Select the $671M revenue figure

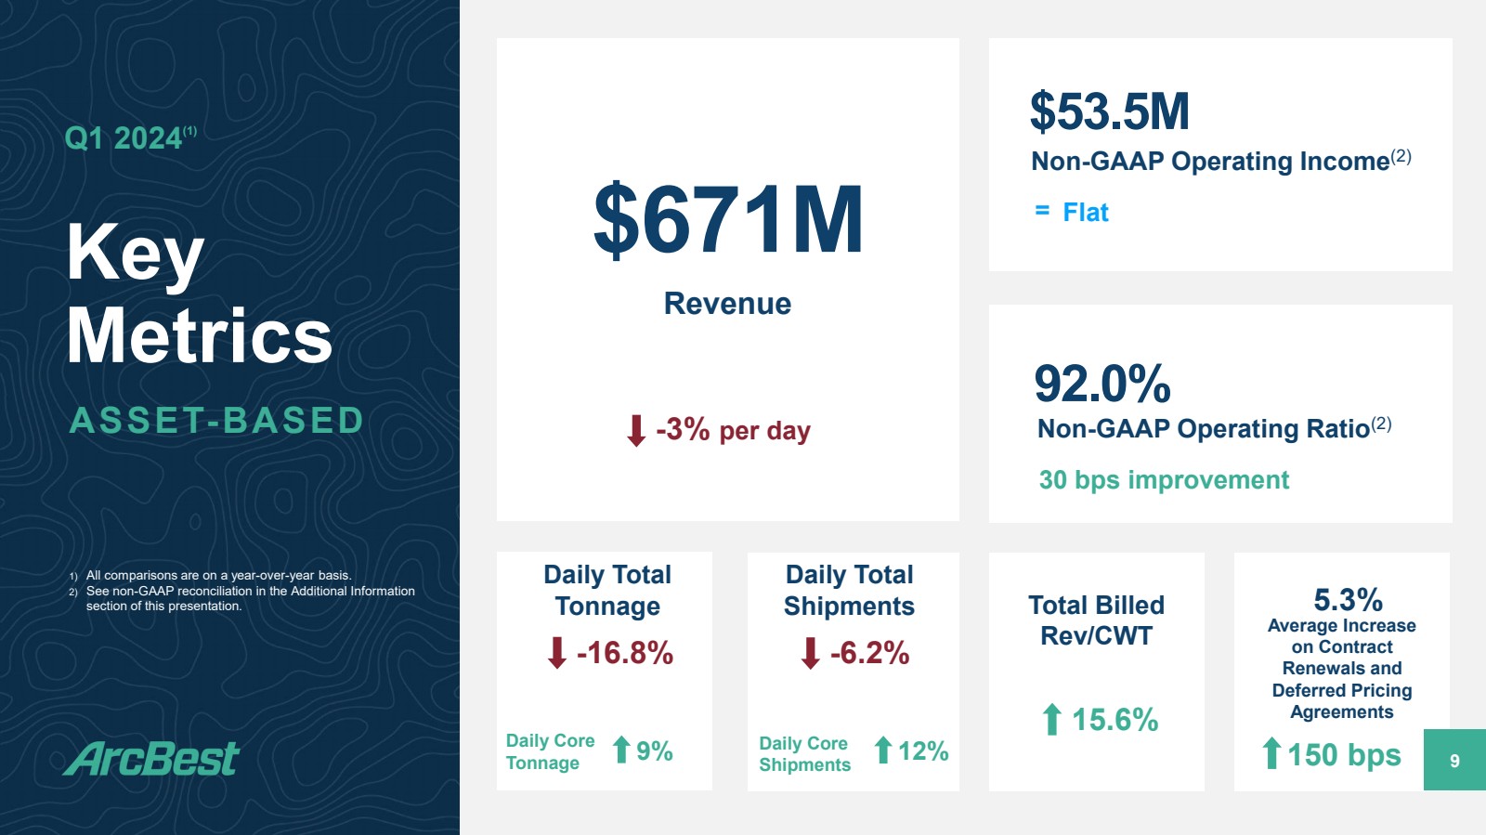pos(728,220)
